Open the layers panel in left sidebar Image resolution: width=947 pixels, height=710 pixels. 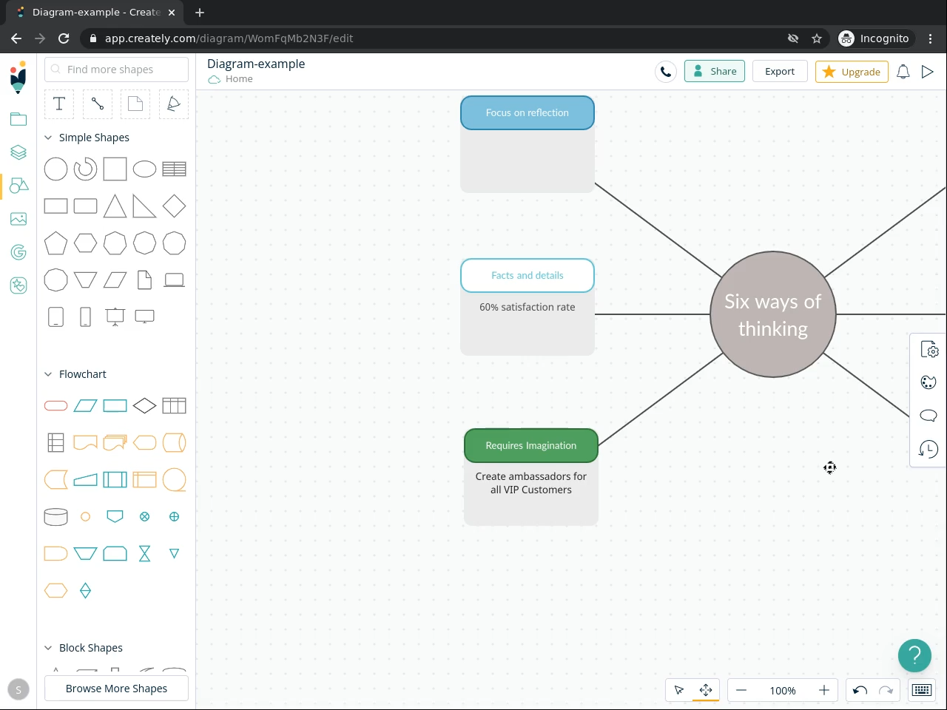18,152
